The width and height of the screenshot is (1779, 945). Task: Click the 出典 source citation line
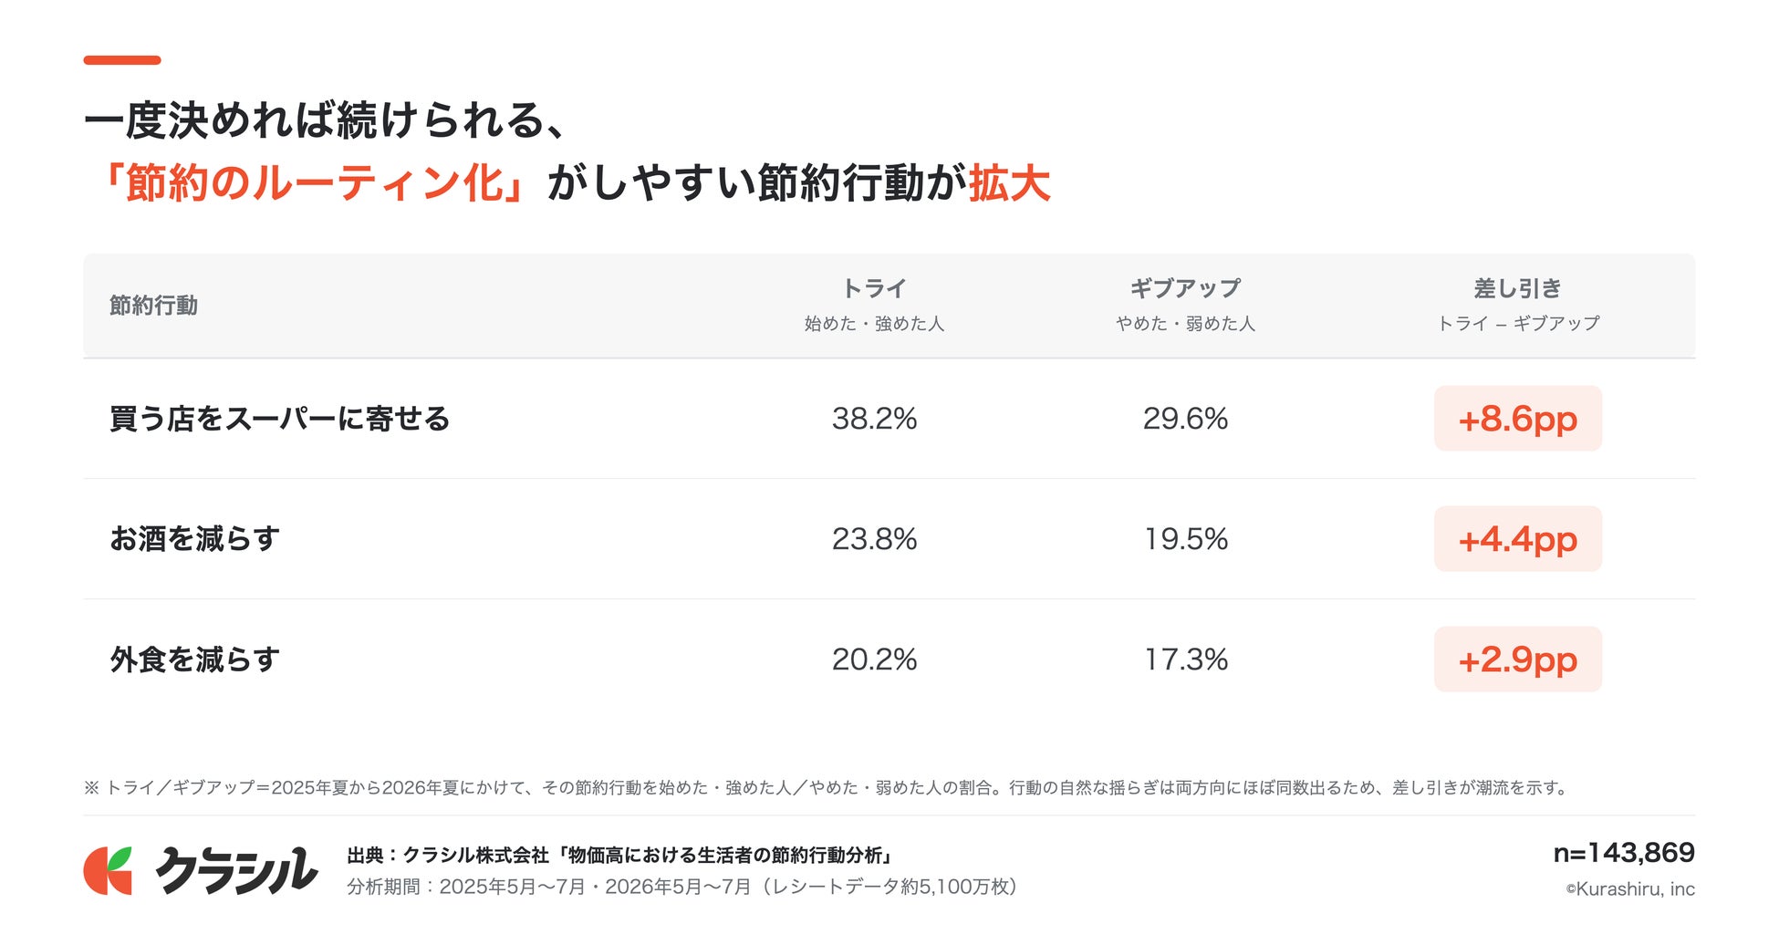[620, 856]
